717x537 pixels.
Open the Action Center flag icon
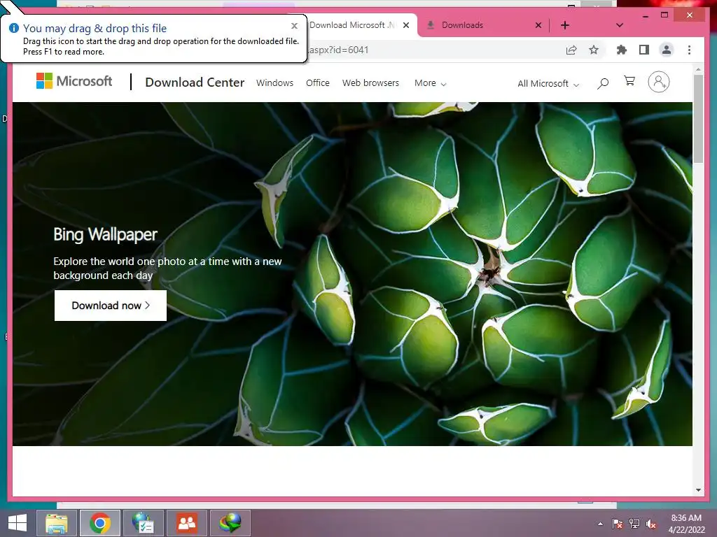[x=618, y=524]
